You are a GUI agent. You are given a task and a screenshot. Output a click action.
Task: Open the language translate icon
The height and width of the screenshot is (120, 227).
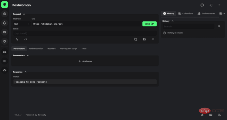(x=219, y=115)
